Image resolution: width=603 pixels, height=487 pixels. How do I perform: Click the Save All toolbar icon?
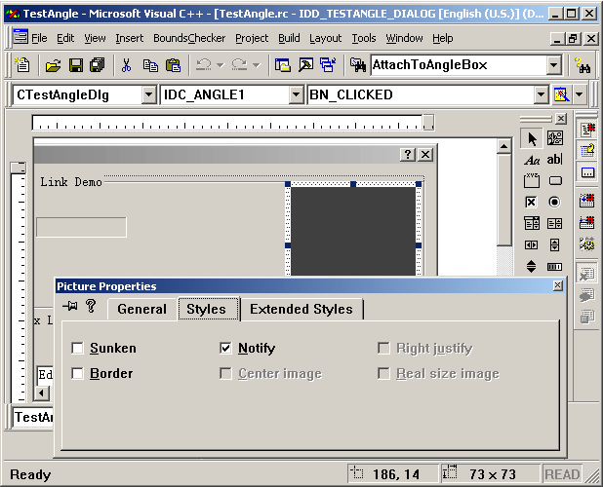click(x=98, y=65)
